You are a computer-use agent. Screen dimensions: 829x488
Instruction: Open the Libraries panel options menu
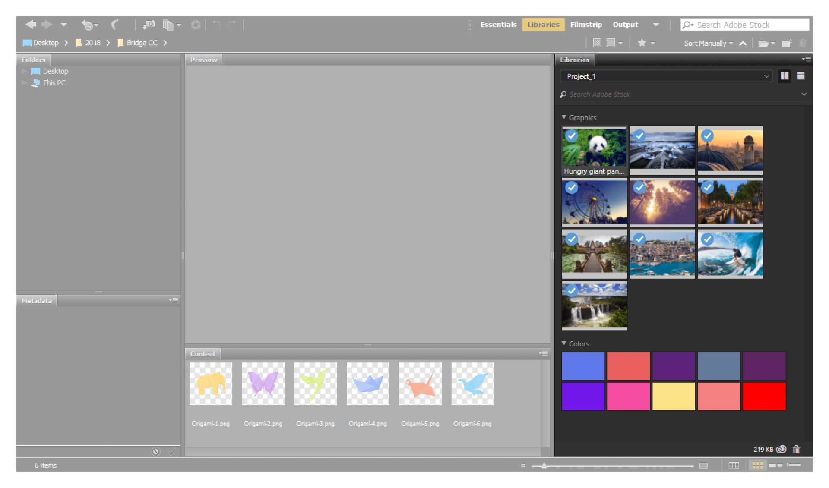pos(806,59)
